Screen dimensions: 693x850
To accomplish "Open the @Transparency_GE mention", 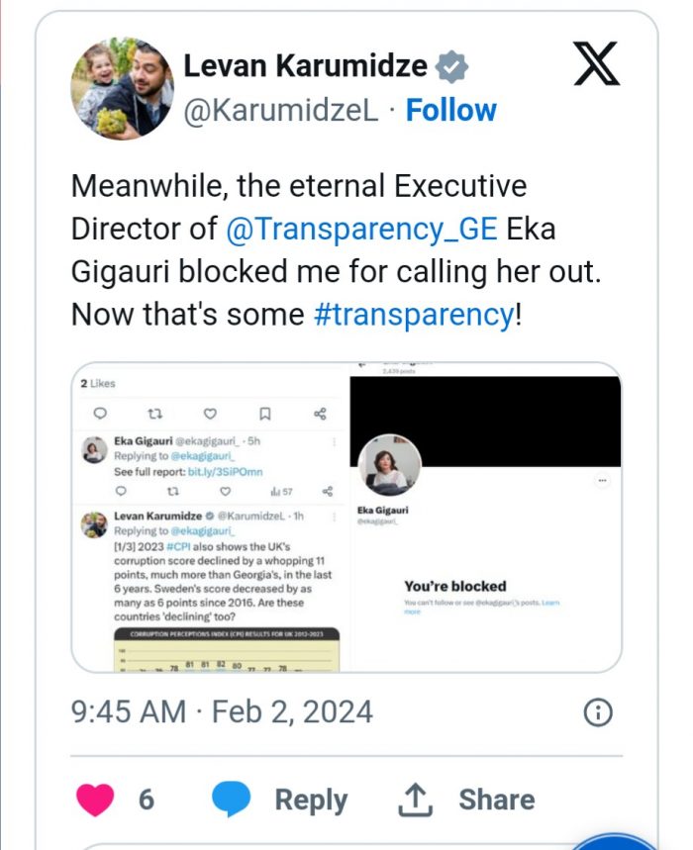I will pyautogui.click(x=361, y=228).
